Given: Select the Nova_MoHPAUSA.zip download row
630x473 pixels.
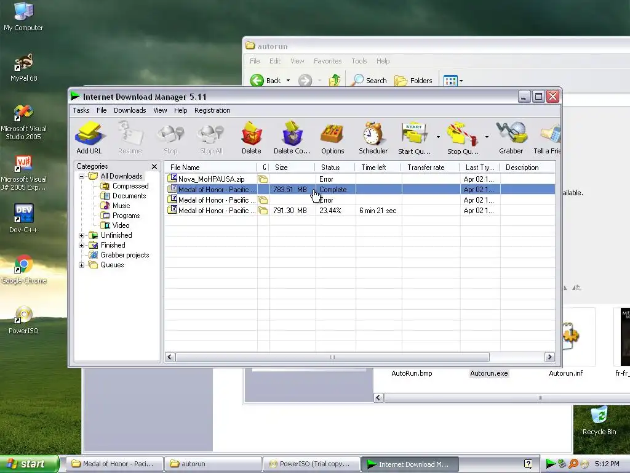Looking at the screenshot, I should (359, 179).
